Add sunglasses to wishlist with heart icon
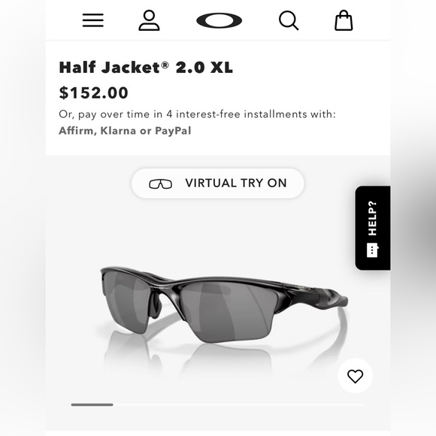The width and height of the screenshot is (436, 436). pos(355,376)
